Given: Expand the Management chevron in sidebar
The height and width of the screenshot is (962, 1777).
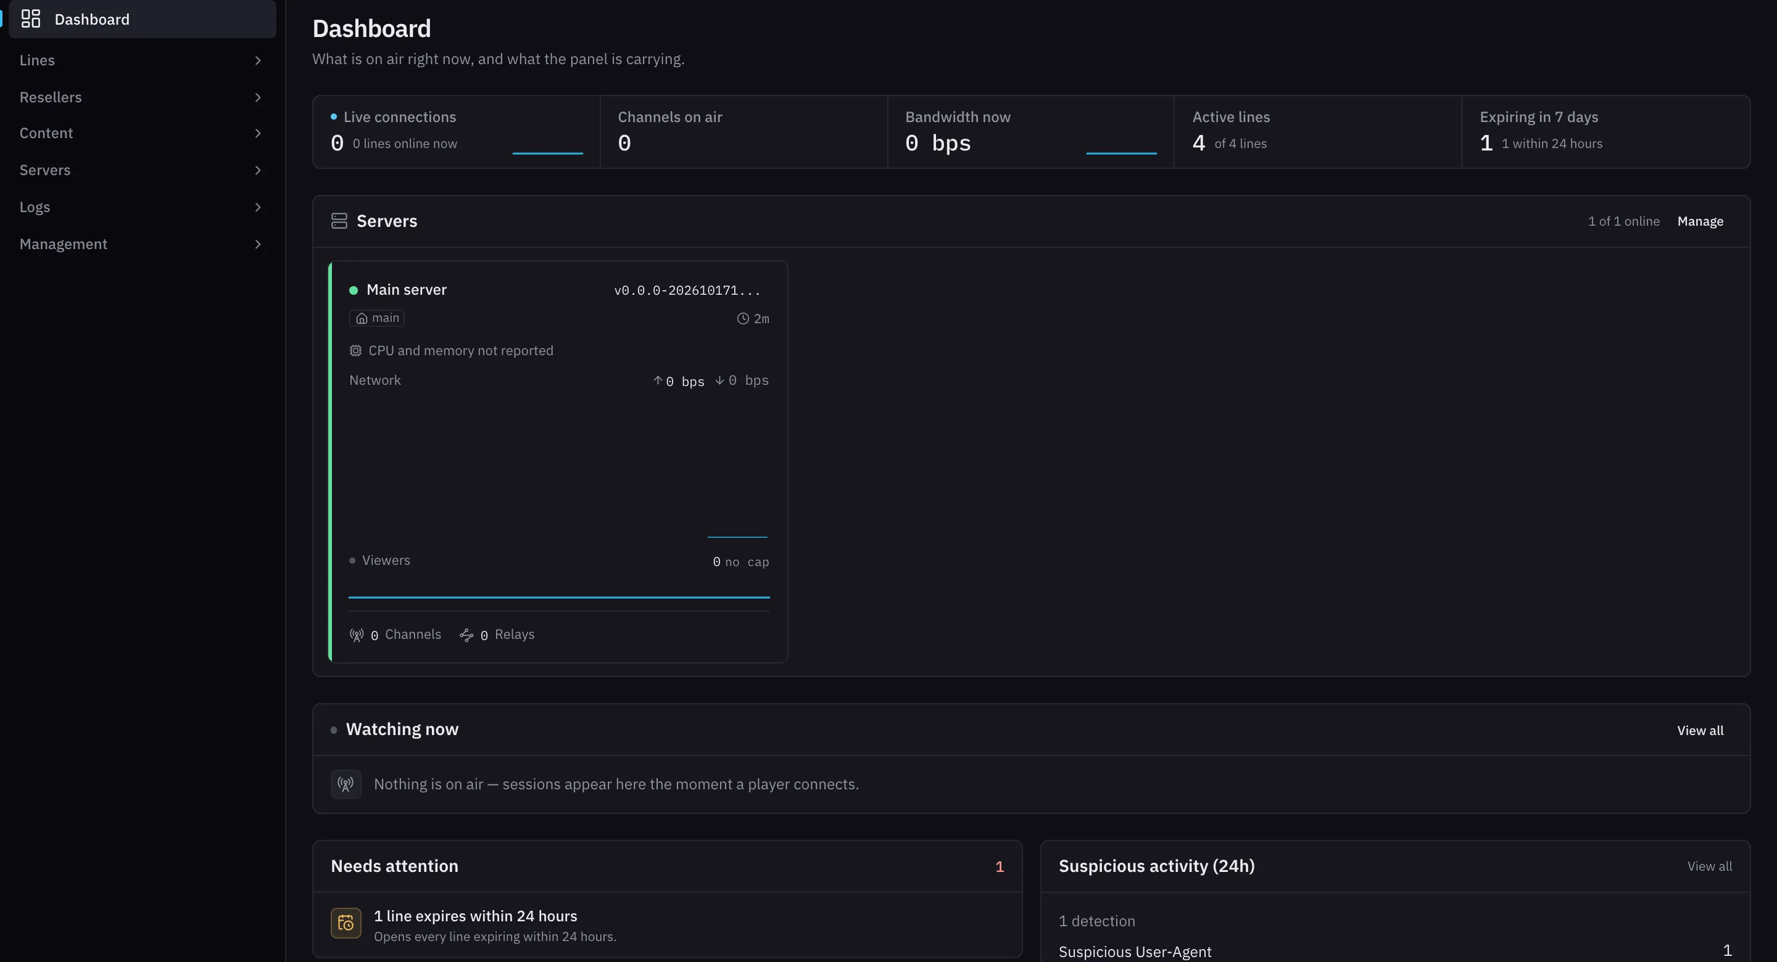Looking at the screenshot, I should [257, 244].
